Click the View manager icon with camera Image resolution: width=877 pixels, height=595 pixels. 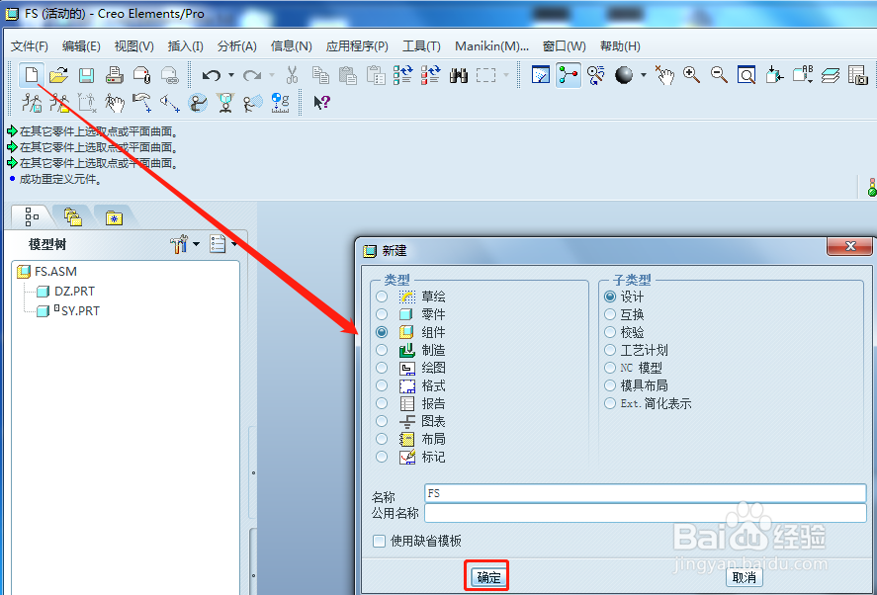tap(858, 75)
